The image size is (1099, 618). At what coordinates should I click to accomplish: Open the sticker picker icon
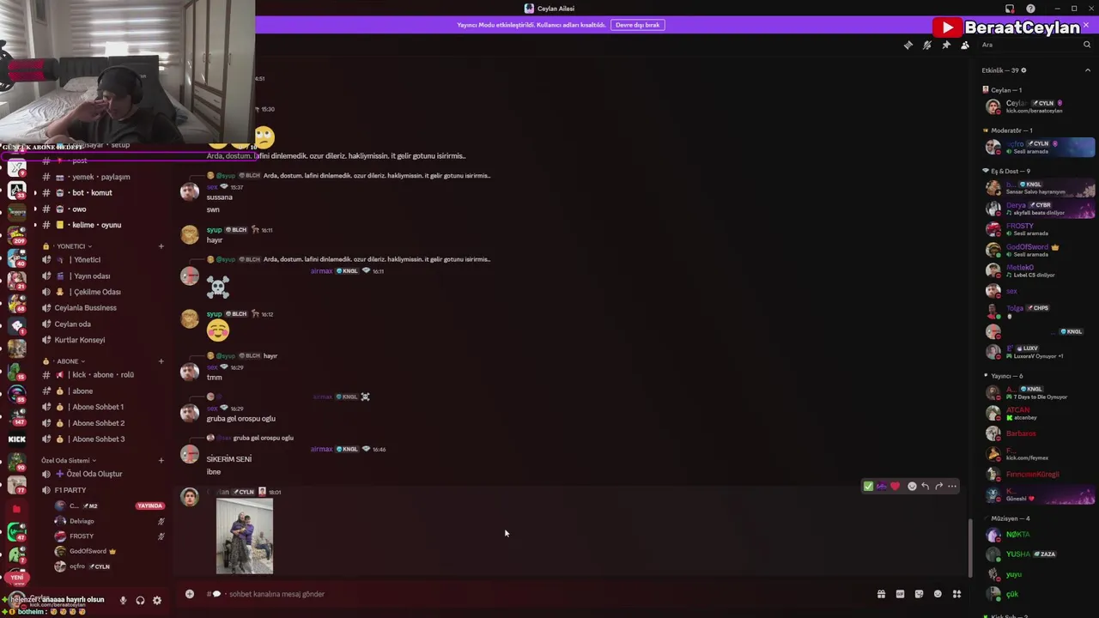[x=919, y=594]
